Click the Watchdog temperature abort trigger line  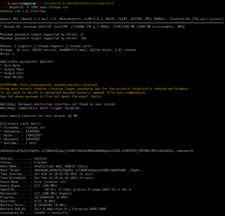click(38, 108)
